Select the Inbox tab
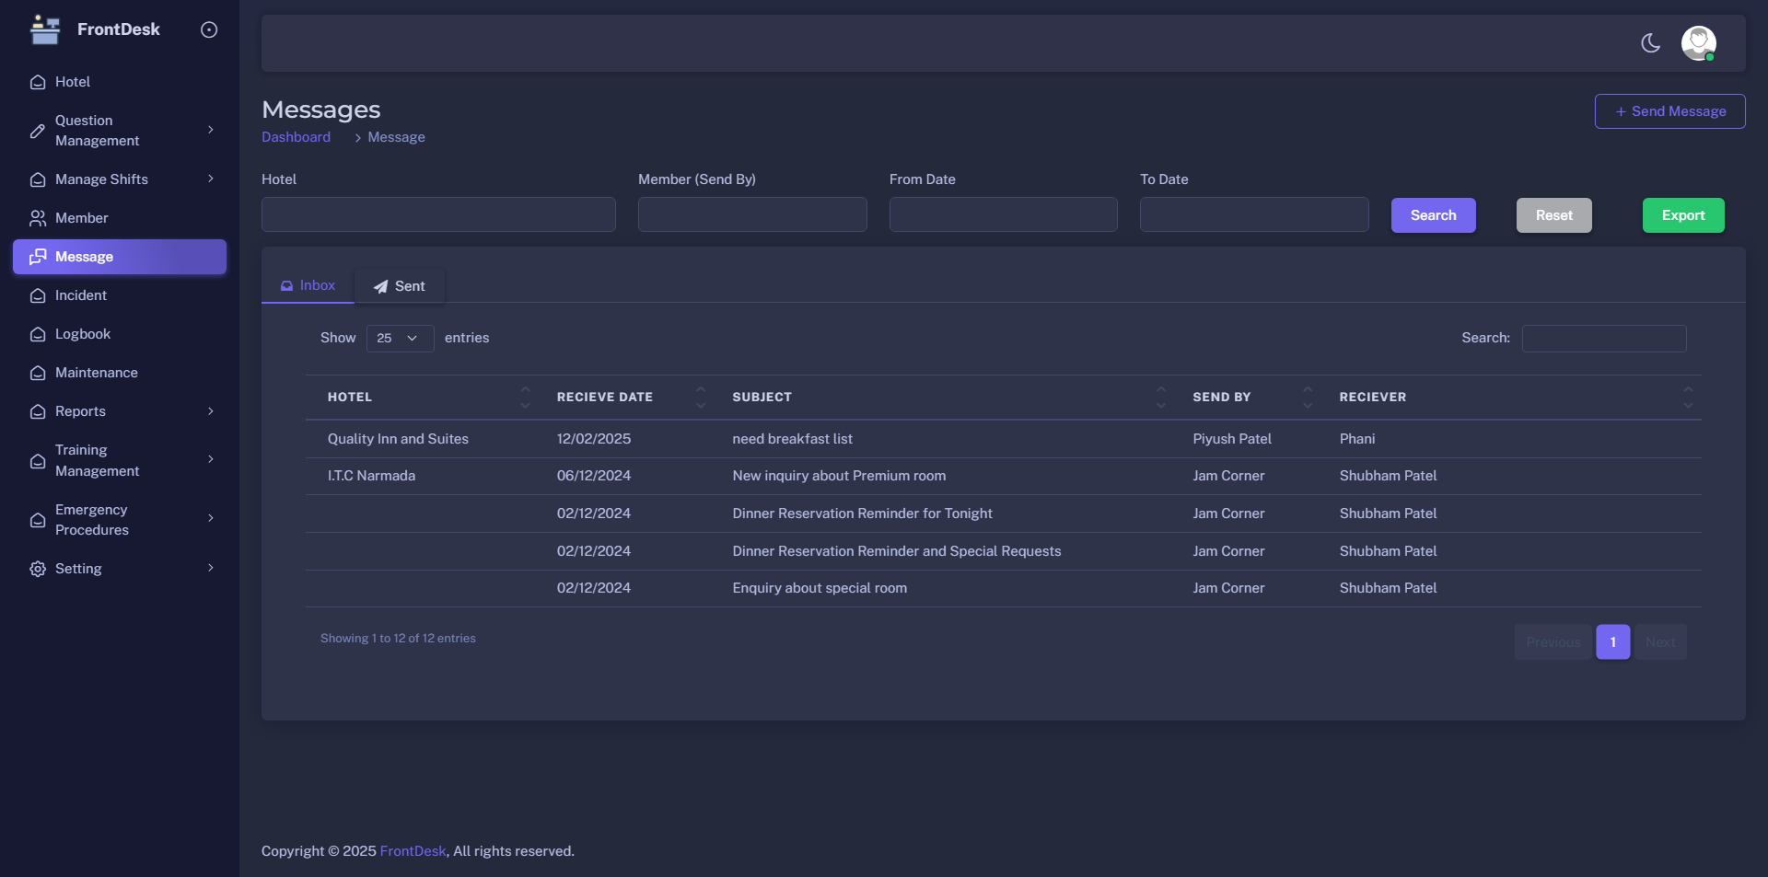 tap(308, 286)
